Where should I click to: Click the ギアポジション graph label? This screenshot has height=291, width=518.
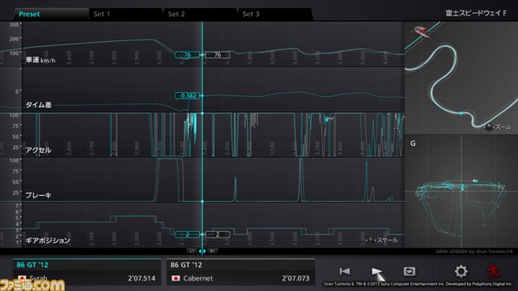point(48,241)
